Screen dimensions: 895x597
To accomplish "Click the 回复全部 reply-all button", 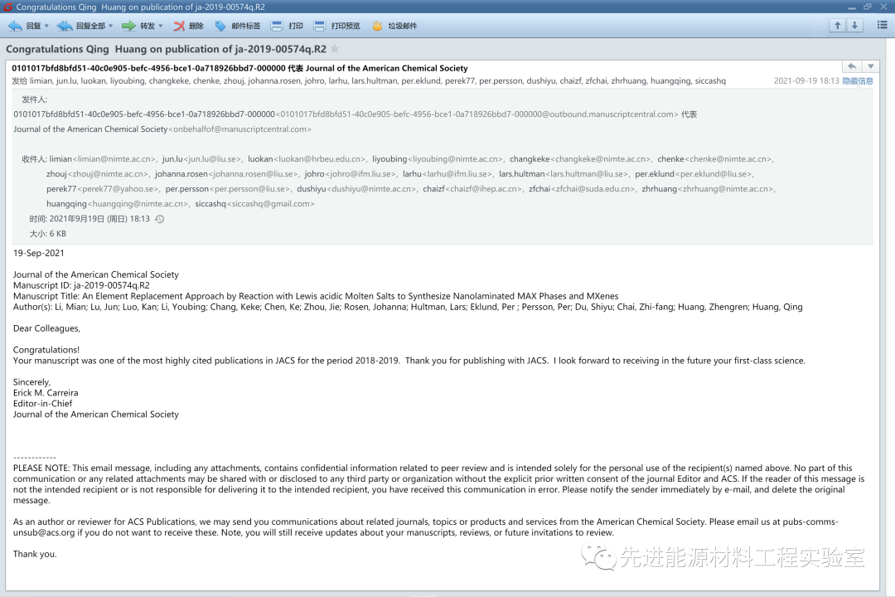I will [81, 26].
